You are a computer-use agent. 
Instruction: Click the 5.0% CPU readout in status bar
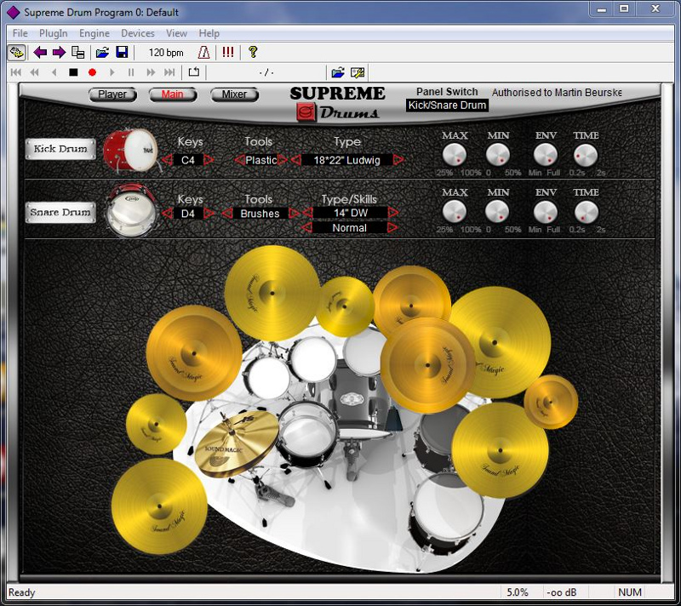518,592
